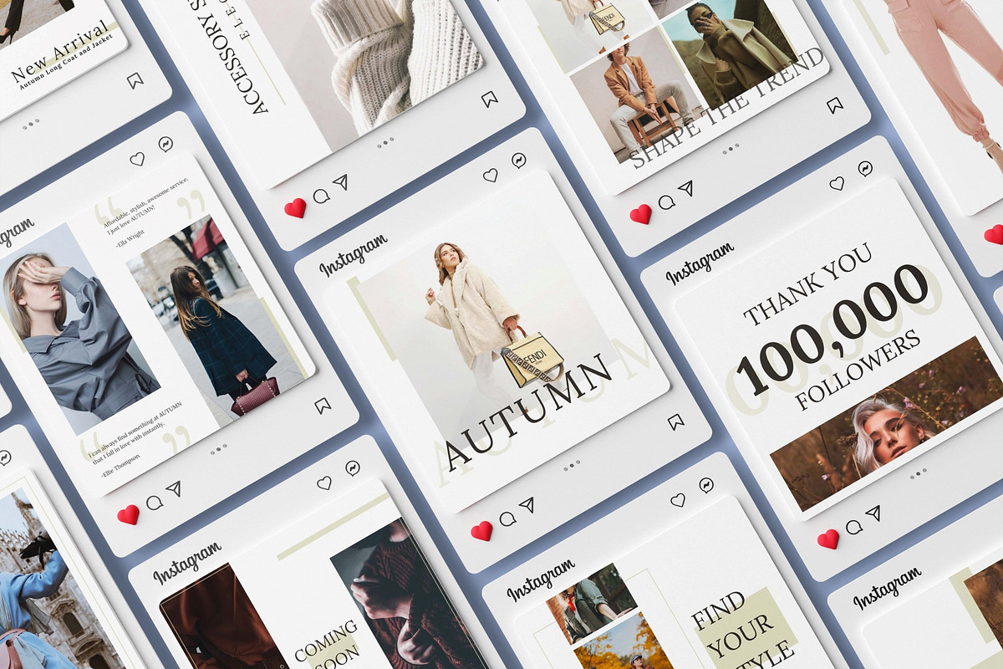Save the testimonial post with bookmark icon
The width and height of the screenshot is (1003, 669).
(323, 406)
